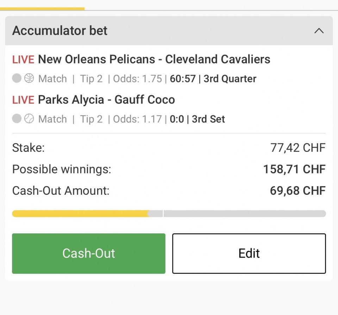This screenshot has width=338, height=315.
Task: Click the 60:57 3rd Quarter score
Action: coord(213,79)
